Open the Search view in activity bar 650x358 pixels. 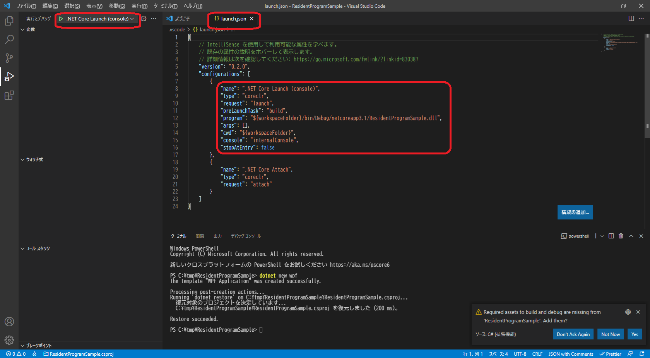(9, 39)
